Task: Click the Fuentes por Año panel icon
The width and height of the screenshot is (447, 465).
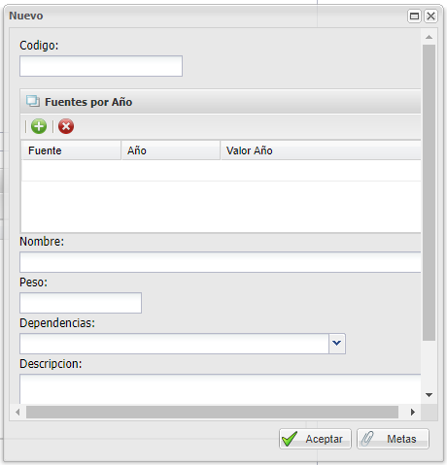Action: (33, 101)
